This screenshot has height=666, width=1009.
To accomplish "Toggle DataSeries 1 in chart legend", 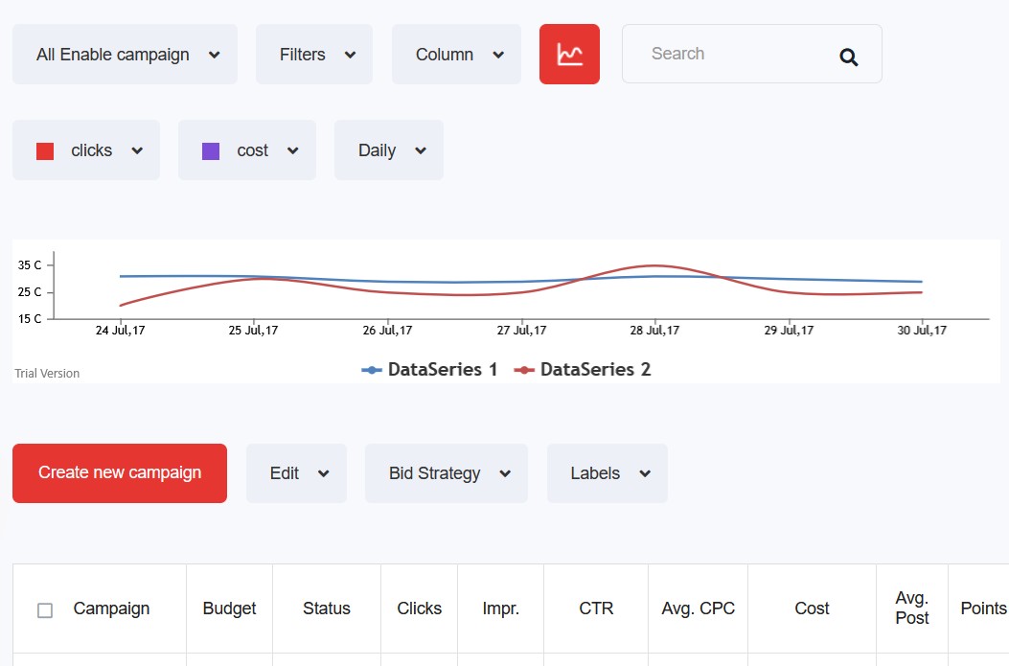I will click(430, 370).
